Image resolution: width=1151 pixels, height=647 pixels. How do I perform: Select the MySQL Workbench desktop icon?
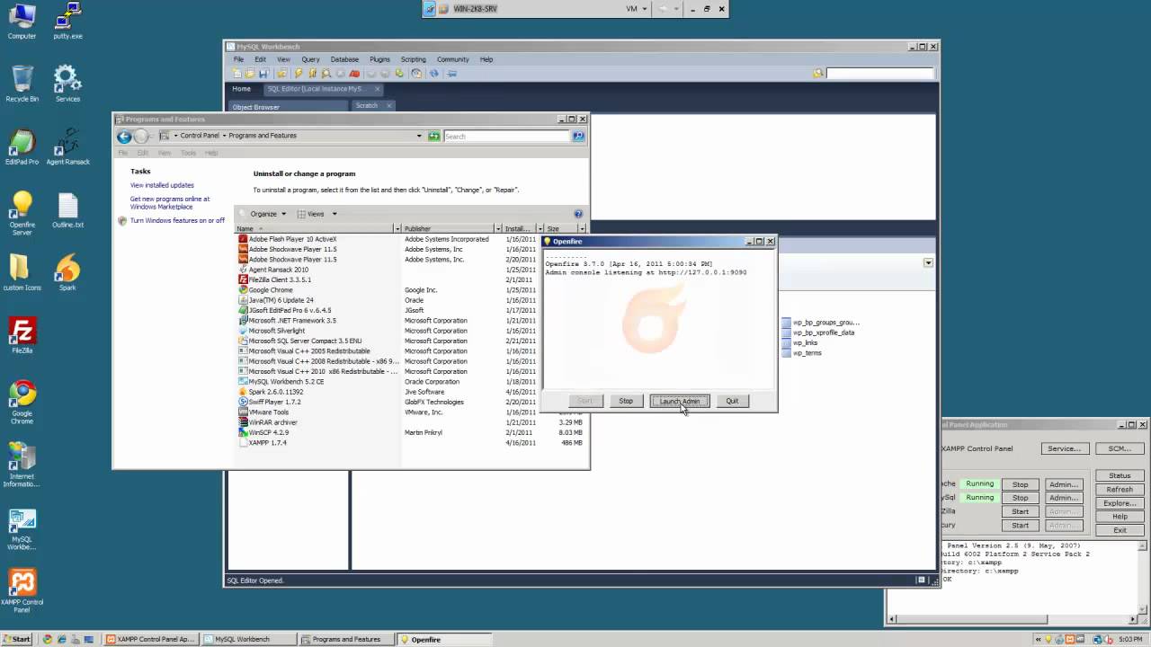(x=22, y=530)
